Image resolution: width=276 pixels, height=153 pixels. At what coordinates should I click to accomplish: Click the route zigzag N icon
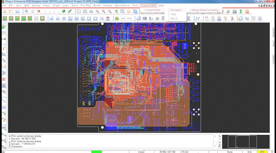coord(197,19)
